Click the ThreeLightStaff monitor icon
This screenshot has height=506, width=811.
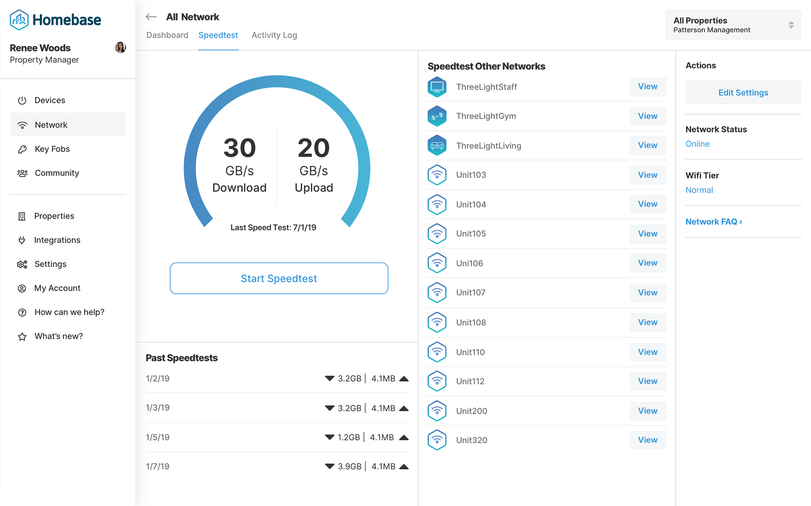(437, 87)
